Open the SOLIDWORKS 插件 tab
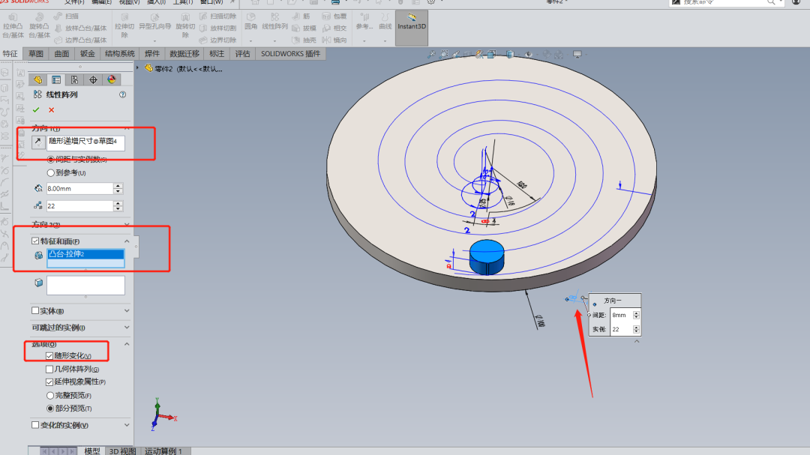Viewport: 810px width, 455px height. (290, 54)
